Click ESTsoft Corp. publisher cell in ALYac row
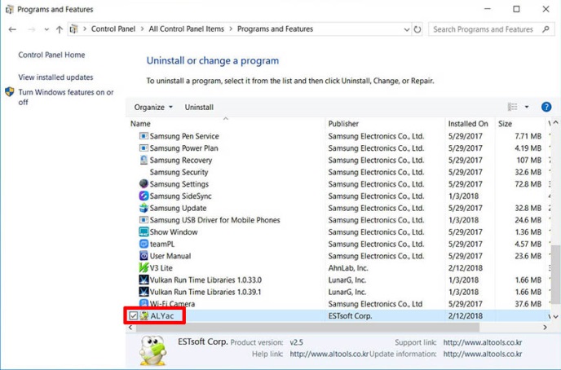 pyautogui.click(x=350, y=315)
